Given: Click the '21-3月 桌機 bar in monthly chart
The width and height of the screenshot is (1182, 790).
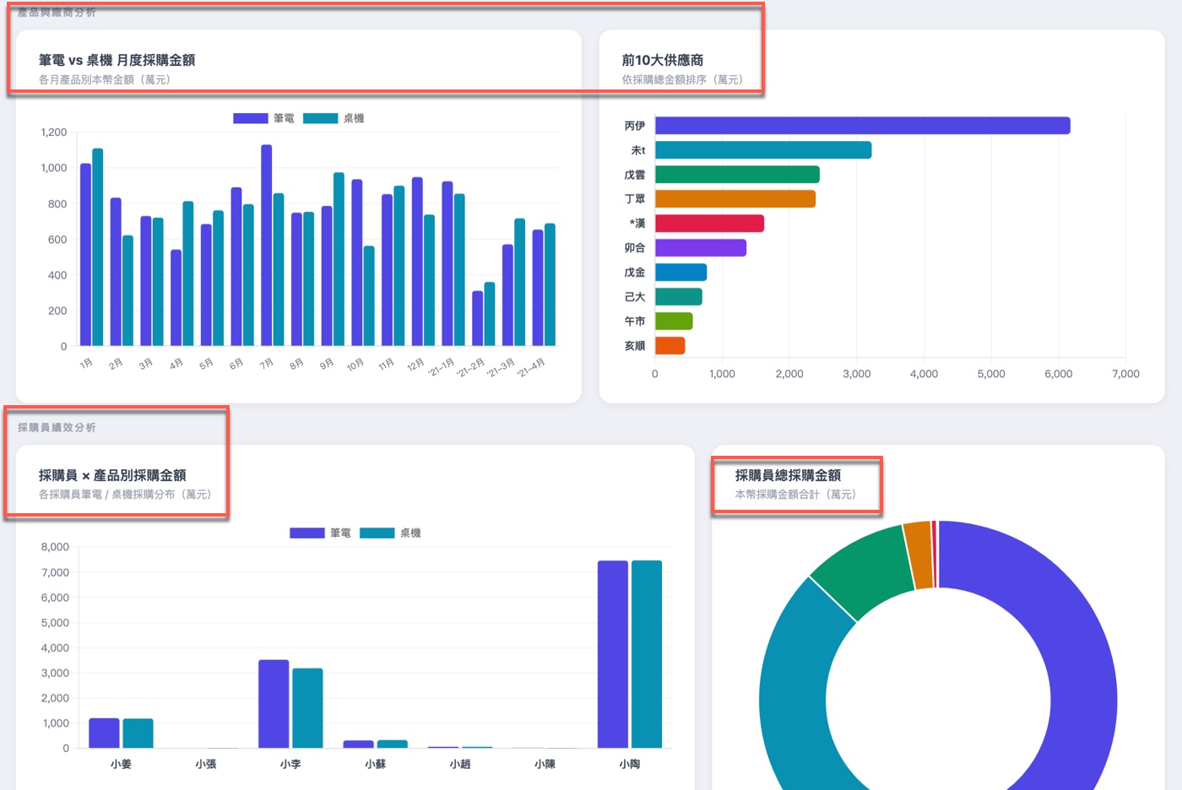Looking at the screenshot, I should 520,283.
